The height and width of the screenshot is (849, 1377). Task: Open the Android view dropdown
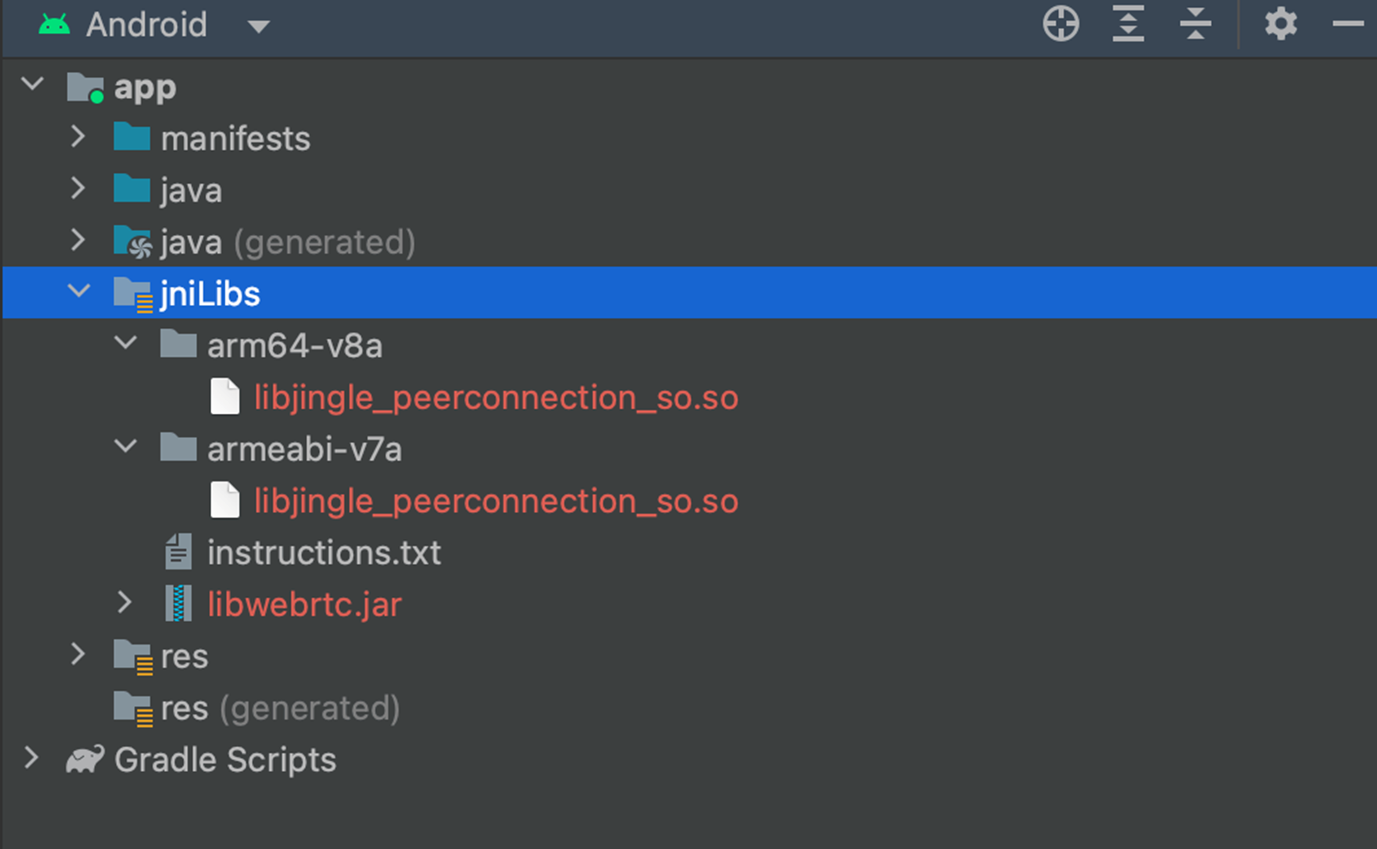click(258, 27)
